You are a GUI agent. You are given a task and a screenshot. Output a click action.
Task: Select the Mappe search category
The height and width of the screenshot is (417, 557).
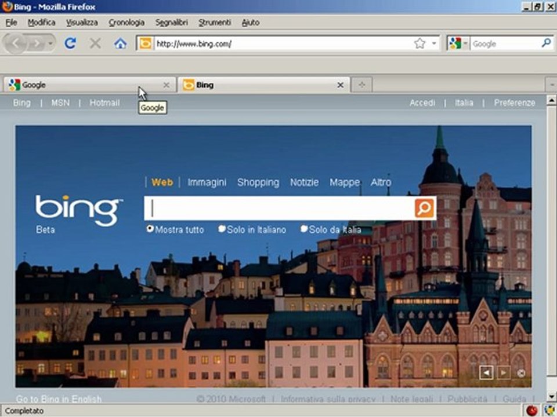point(345,182)
